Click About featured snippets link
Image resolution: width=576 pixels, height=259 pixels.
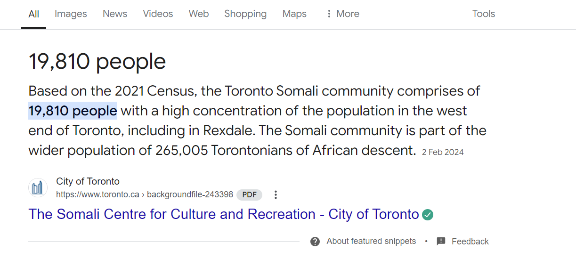pyautogui.click(x=371, y=241)
